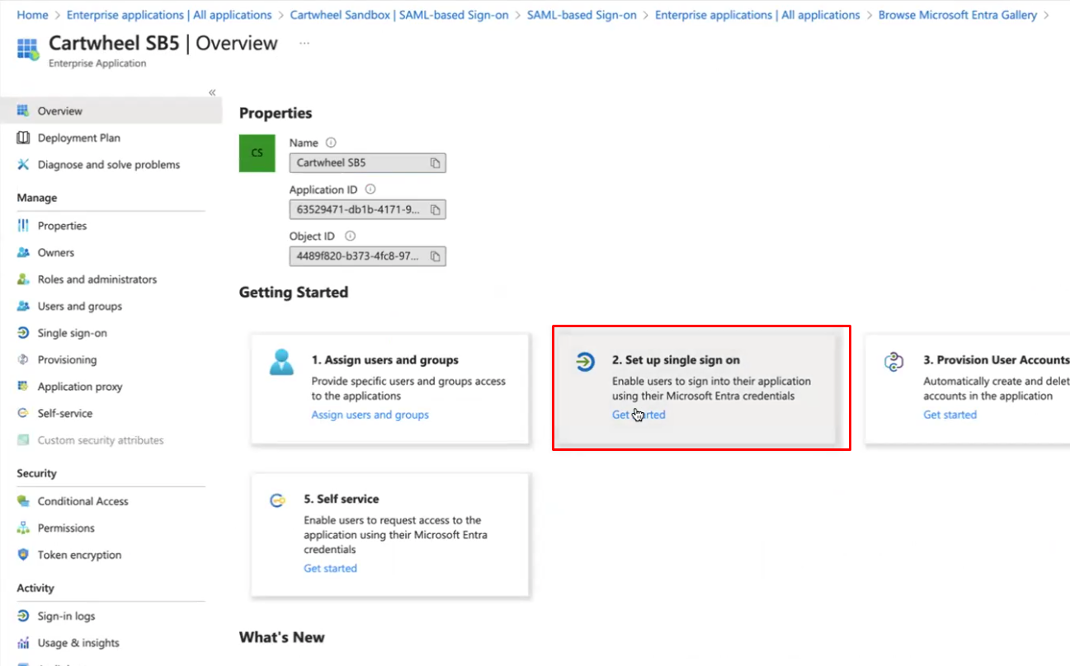Go to Browse Microsoft Entra Gallery breadcrumb
Viewport: 1070px width, 666px height.
point(958,15)
